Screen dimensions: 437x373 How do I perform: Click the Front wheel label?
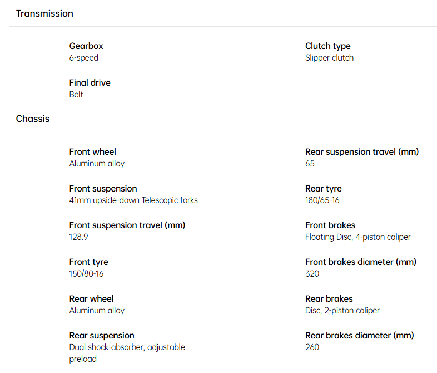93,152
